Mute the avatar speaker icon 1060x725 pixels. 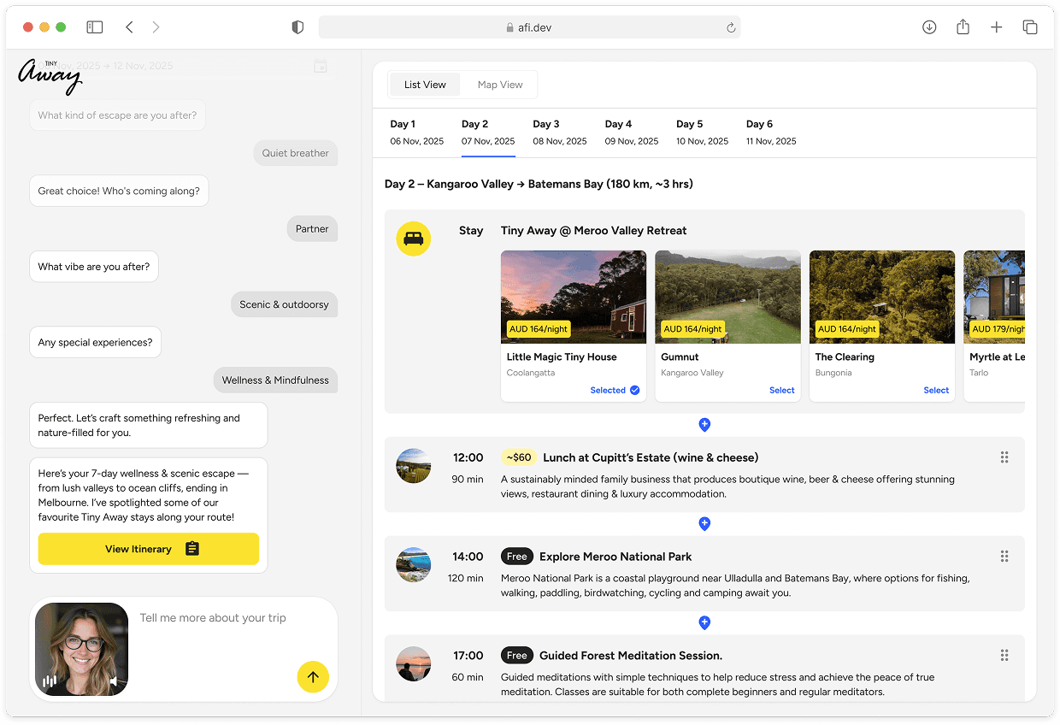click(115, 681)
